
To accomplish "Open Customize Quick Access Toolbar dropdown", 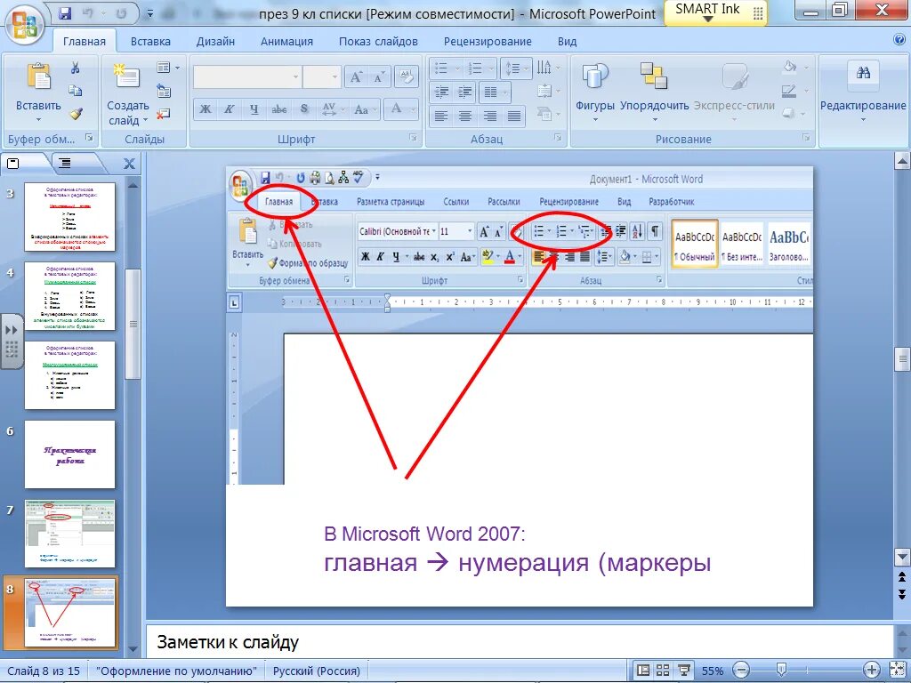I will [x=150, y=13].
